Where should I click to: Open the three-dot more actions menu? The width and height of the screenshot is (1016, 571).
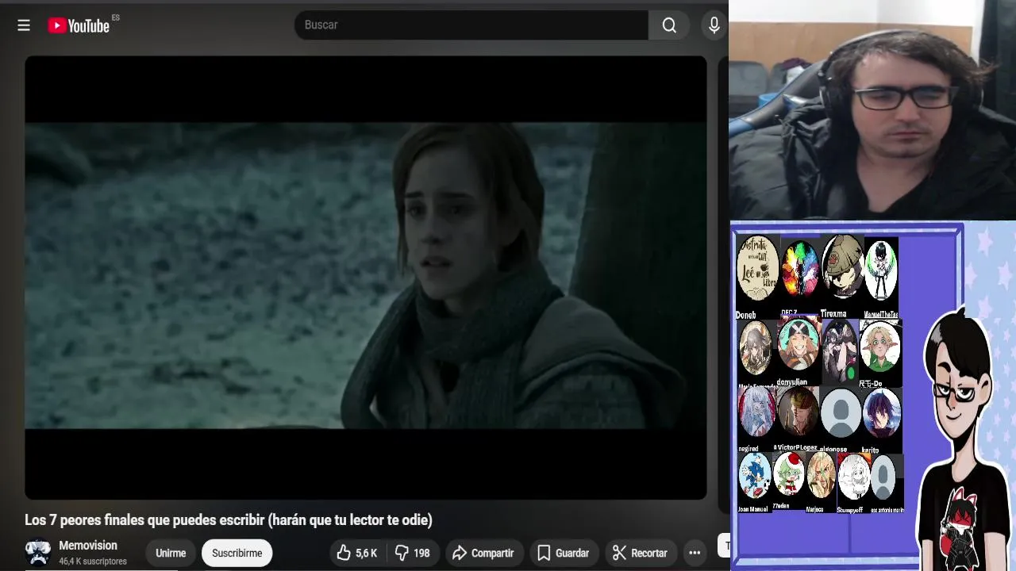point(695,554)
